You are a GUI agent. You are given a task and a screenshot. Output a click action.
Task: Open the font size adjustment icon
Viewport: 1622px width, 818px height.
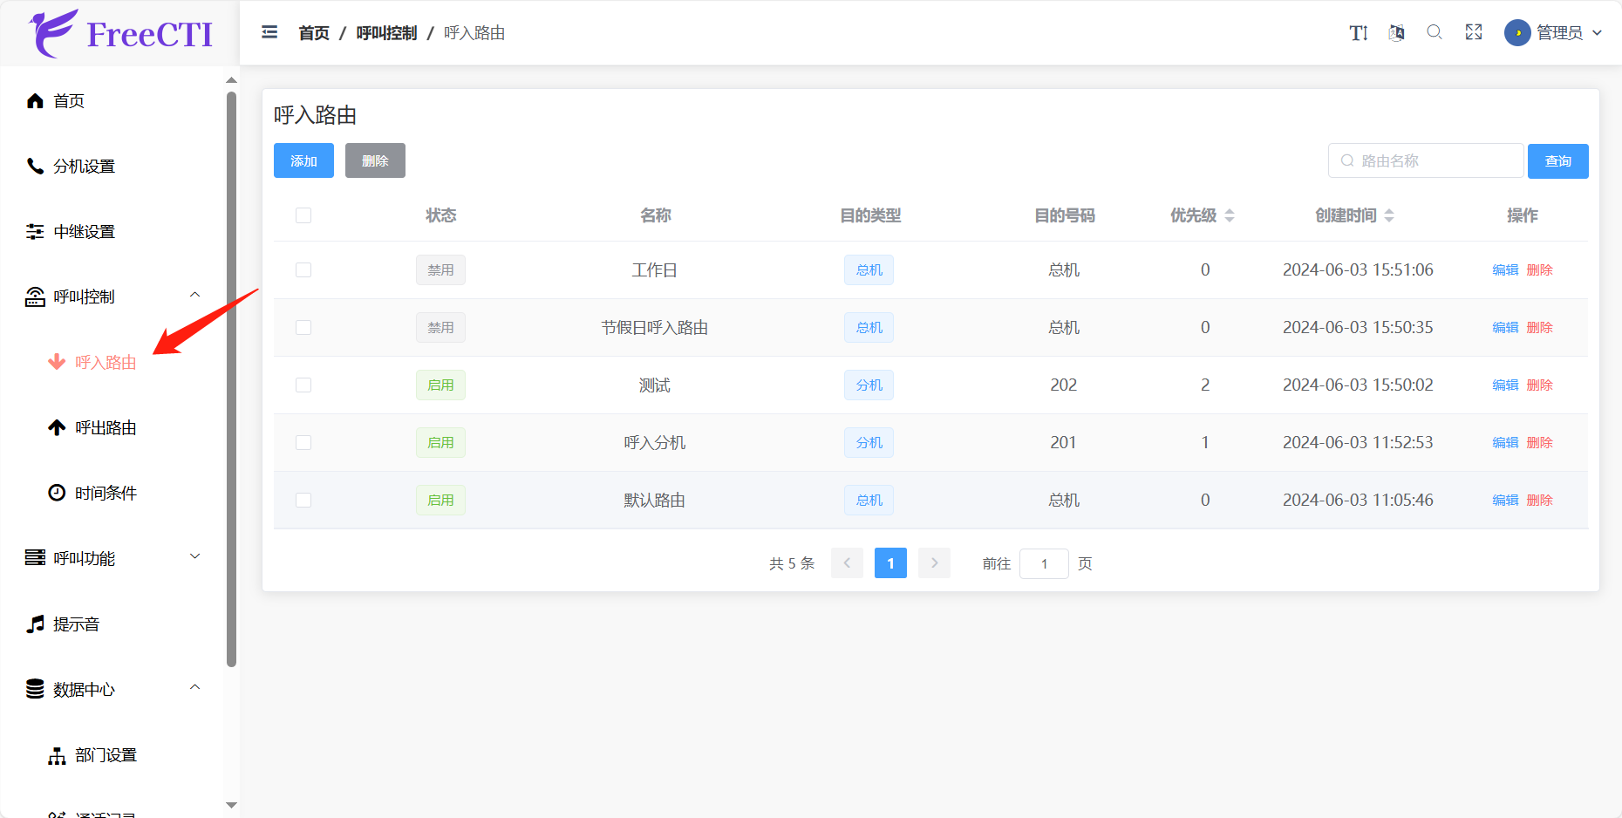pos(1358,33)
